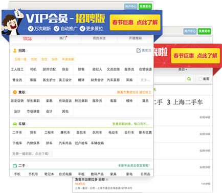This screenshot has width=222, height=193.
Task: Open the 手机号 second-hand category
Action: [33, 174]
